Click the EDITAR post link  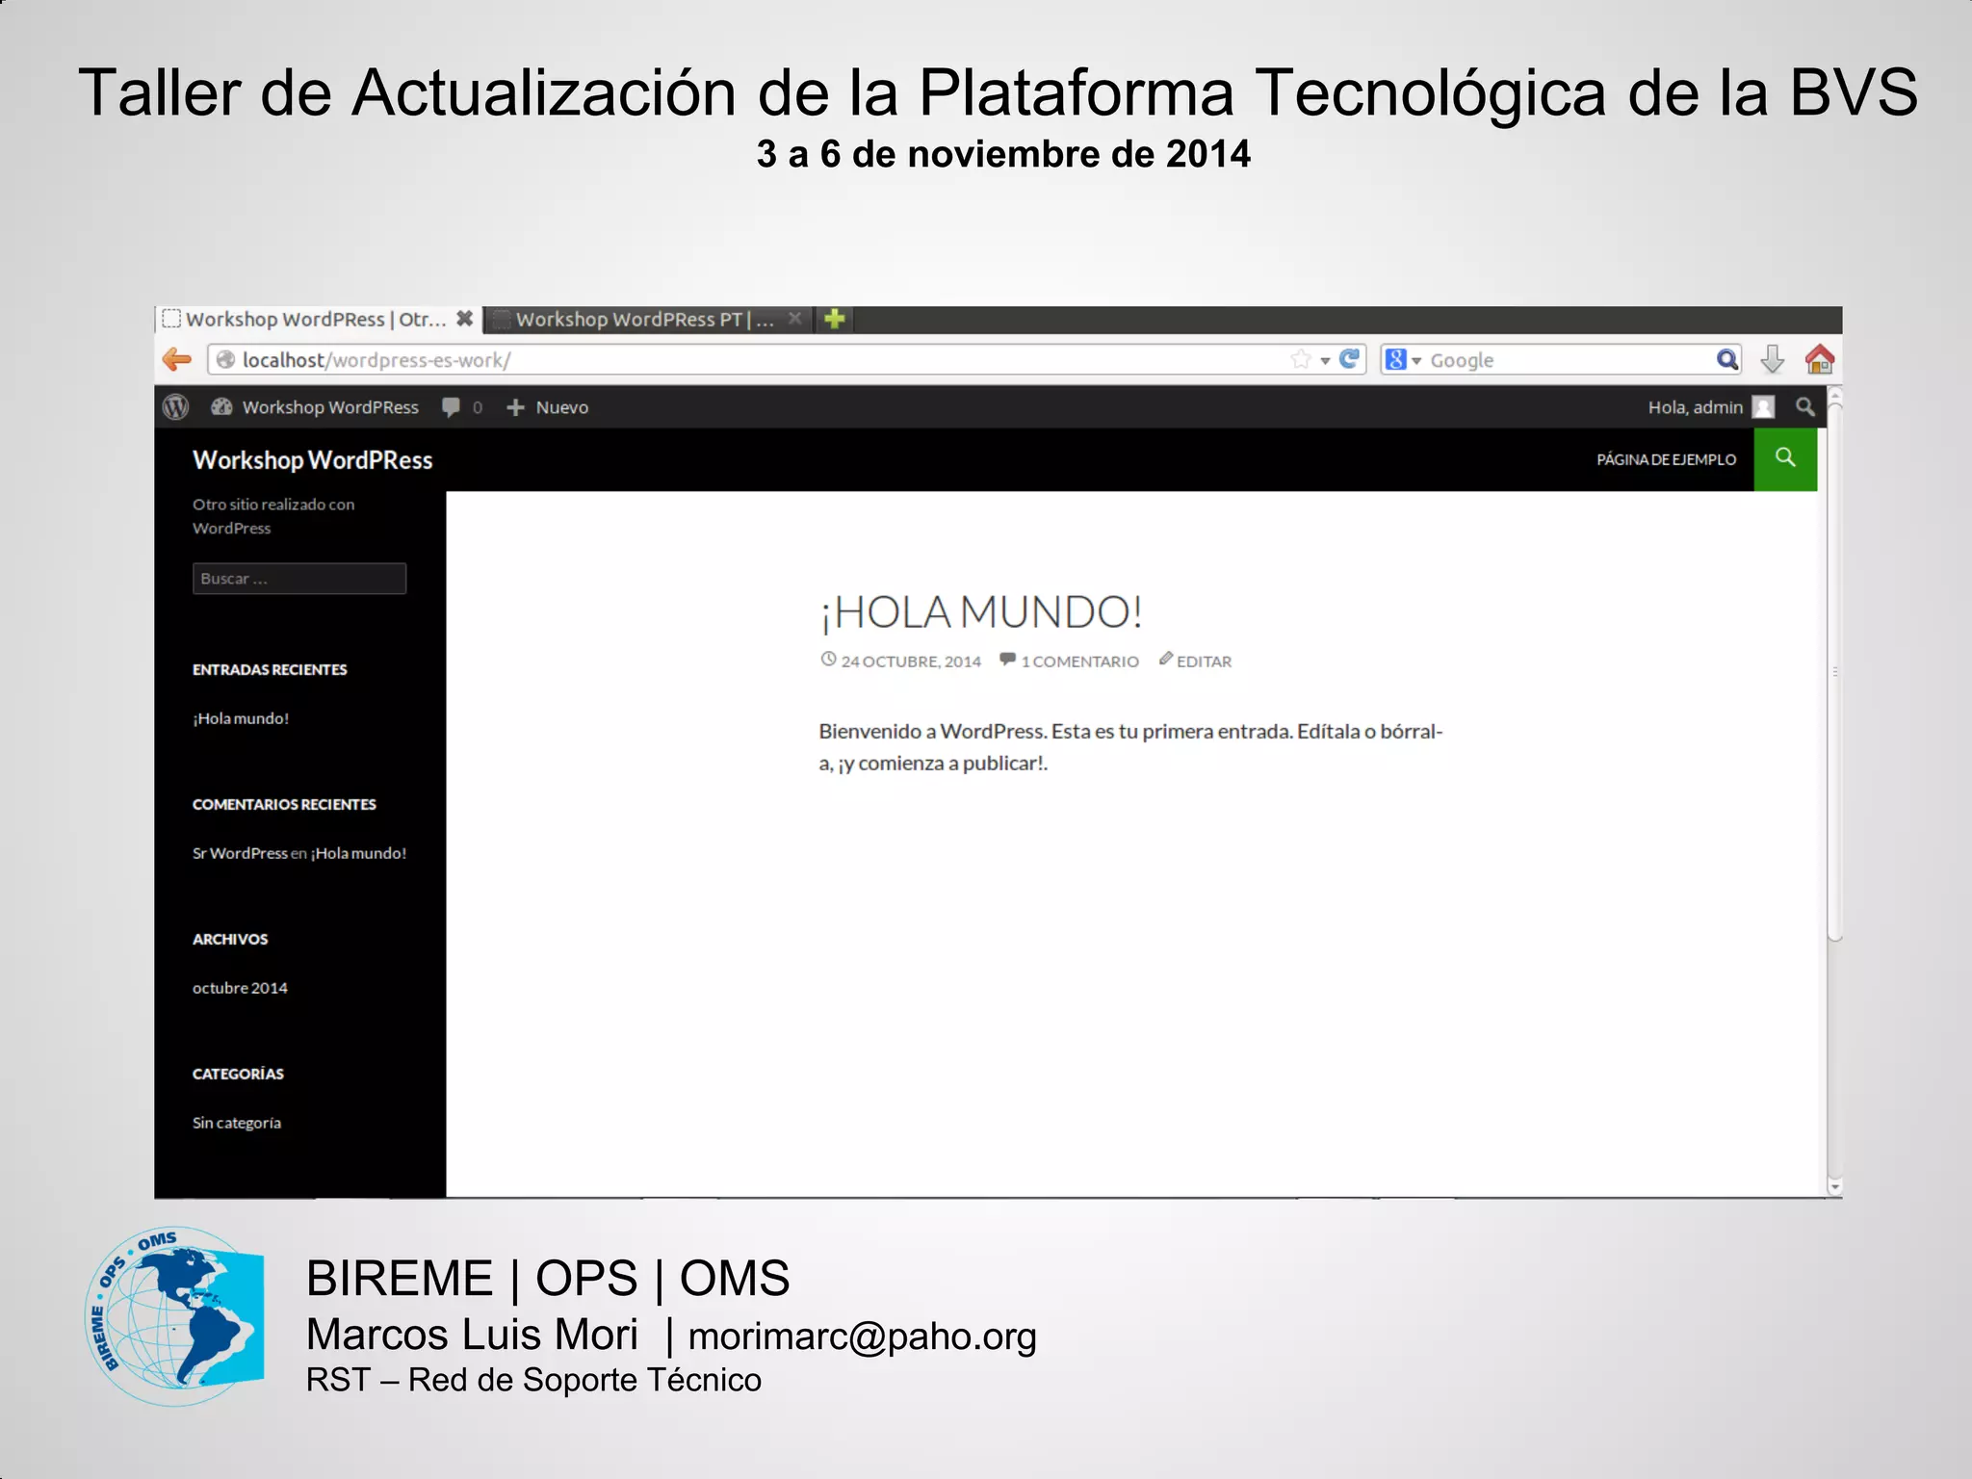click(x=1203, y=662)
